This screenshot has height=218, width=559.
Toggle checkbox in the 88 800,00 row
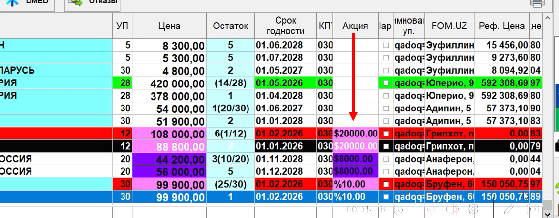click(386, 146)
